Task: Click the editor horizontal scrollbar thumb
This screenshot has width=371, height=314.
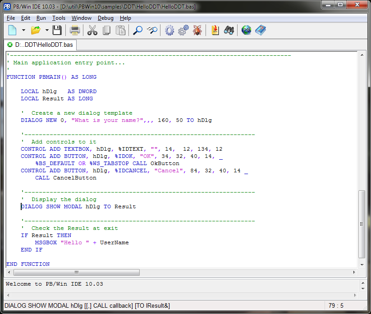Action: [x=77, y=272]
